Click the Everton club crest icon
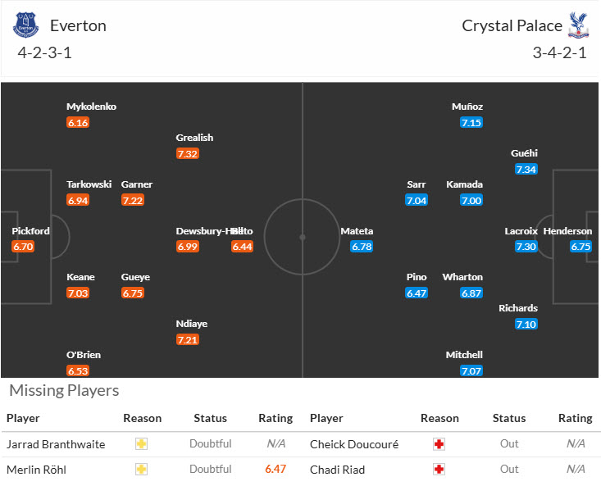The image size is (601, 486). 25,25
